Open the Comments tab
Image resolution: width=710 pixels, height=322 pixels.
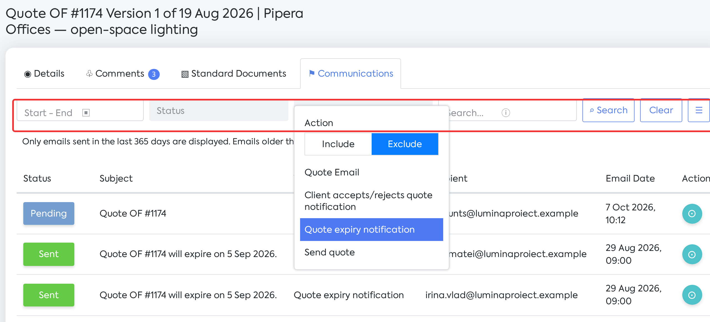[123, 74]
